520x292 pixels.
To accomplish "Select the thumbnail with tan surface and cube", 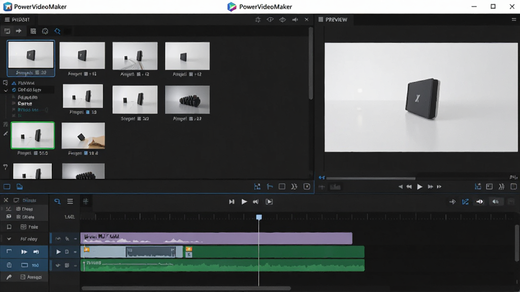I will coord(83,136).
